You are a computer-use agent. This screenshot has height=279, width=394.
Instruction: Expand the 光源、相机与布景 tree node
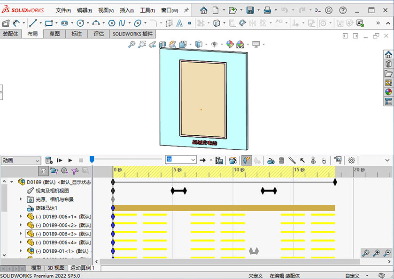coord(21,199)
